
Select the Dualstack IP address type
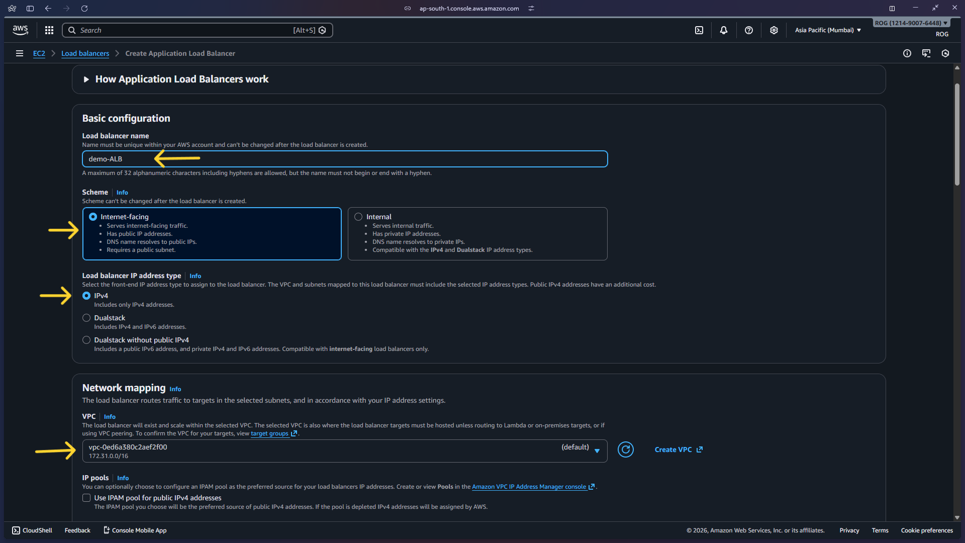(86, 318)
